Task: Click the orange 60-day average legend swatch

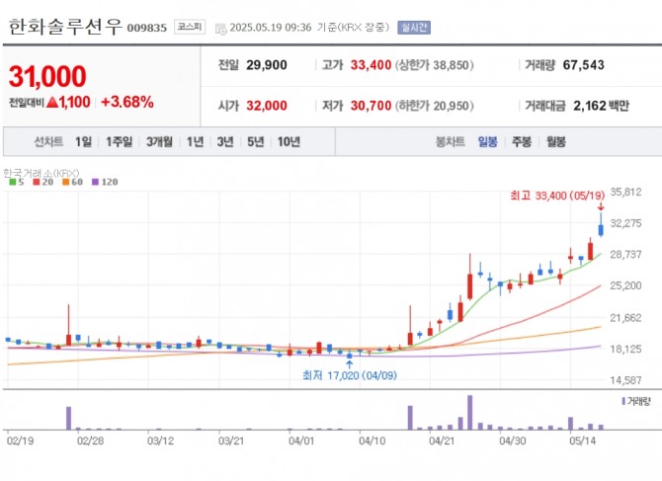Action: click(x=64, y=182)
